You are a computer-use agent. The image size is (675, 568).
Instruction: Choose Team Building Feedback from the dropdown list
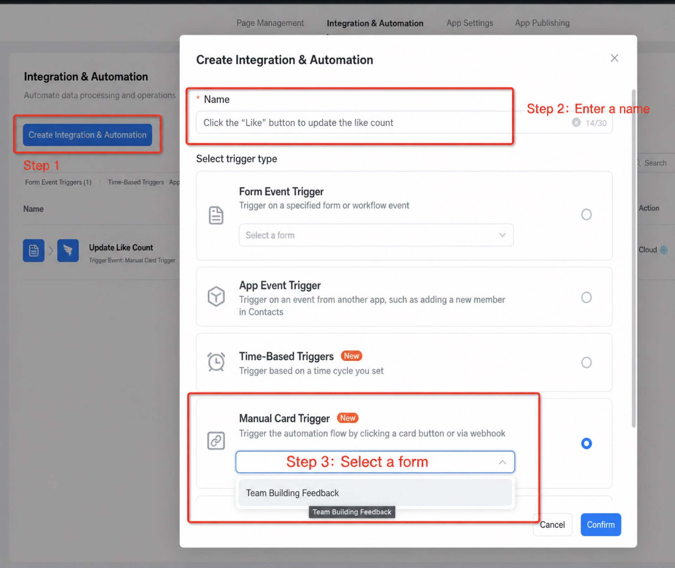(x=375, y=493)
